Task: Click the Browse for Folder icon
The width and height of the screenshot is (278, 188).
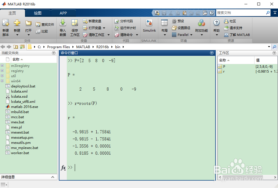Action: 22,47
